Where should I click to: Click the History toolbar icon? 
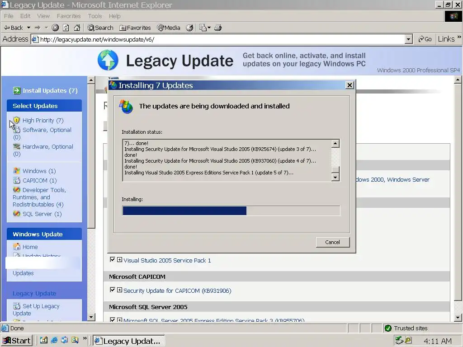(x=189, y=28)
